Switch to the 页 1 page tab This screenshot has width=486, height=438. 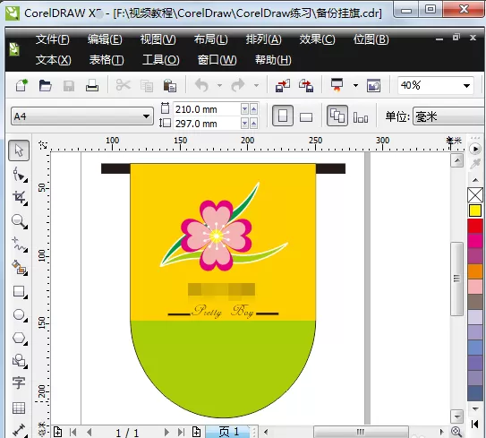[x=229, y=432]
